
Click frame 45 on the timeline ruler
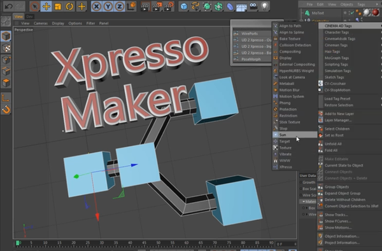point(145,243)
